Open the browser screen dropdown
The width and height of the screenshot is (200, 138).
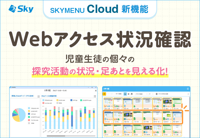click(141, 94)
